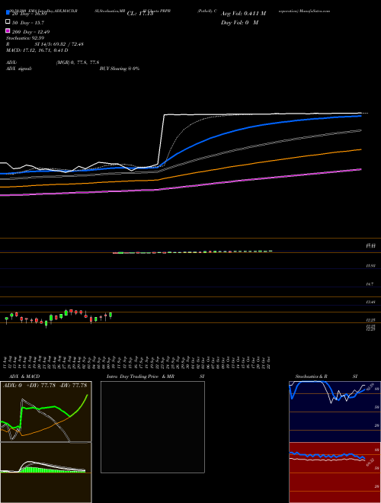
Task: Click the blue 20 Day legend swatch
Action: (8, 13)
